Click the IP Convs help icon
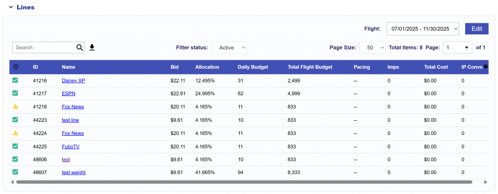Image resolution: width=498 pixels, height=194 pixels. 485,67
